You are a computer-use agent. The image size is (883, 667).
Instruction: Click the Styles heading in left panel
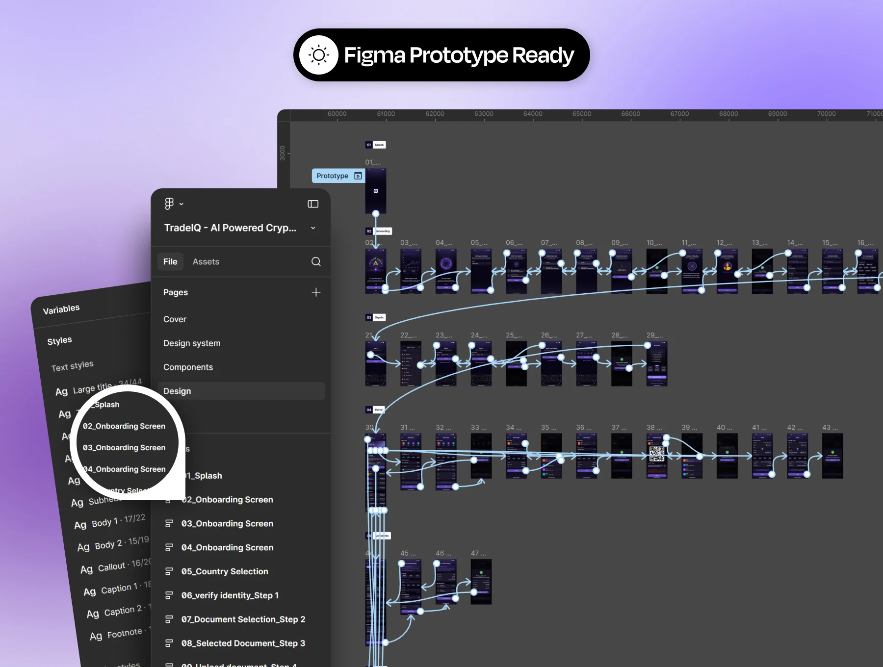pyautogui.click(x=59, y=341)
